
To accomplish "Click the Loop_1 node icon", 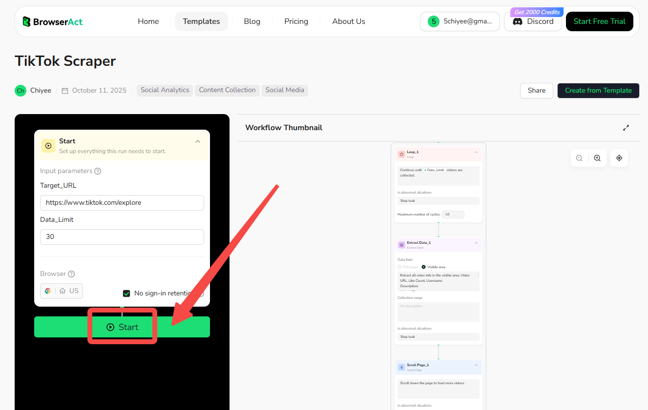I will 401,154.
